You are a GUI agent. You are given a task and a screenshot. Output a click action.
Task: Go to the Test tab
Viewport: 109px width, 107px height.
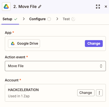click(69, 19)
